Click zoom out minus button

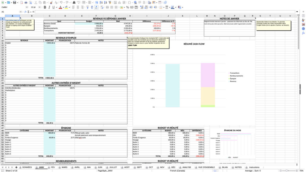point(280,171)
